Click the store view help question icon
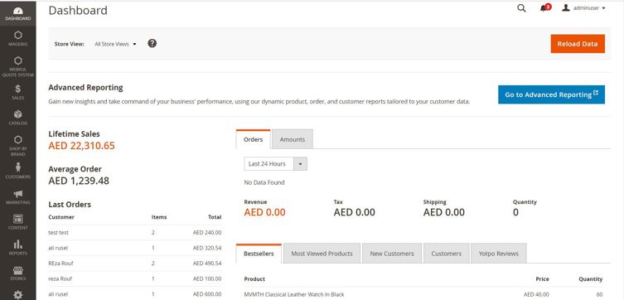The width and height of the screenshot is (624, 300). pyautogui.click(x=152, y=43)
